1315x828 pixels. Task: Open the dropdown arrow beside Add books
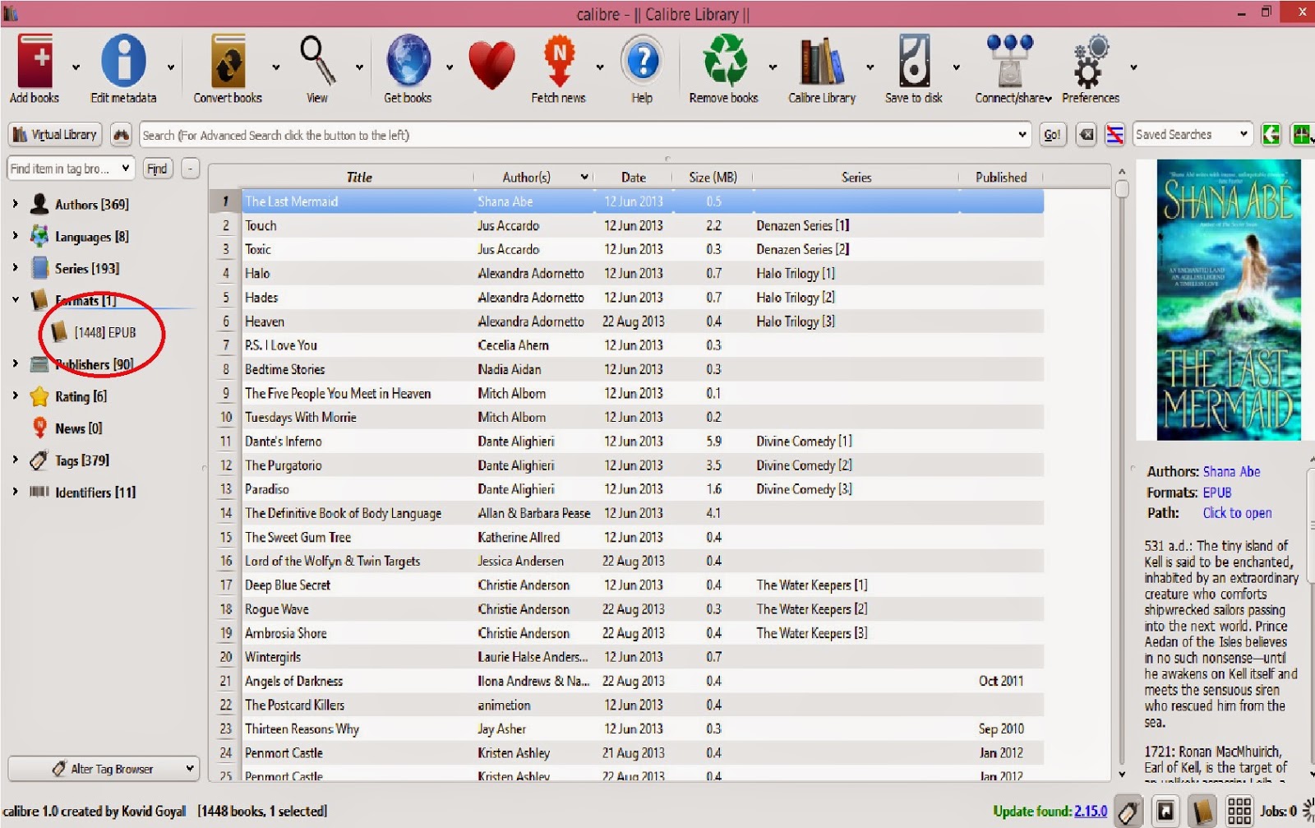pos(76,67)
